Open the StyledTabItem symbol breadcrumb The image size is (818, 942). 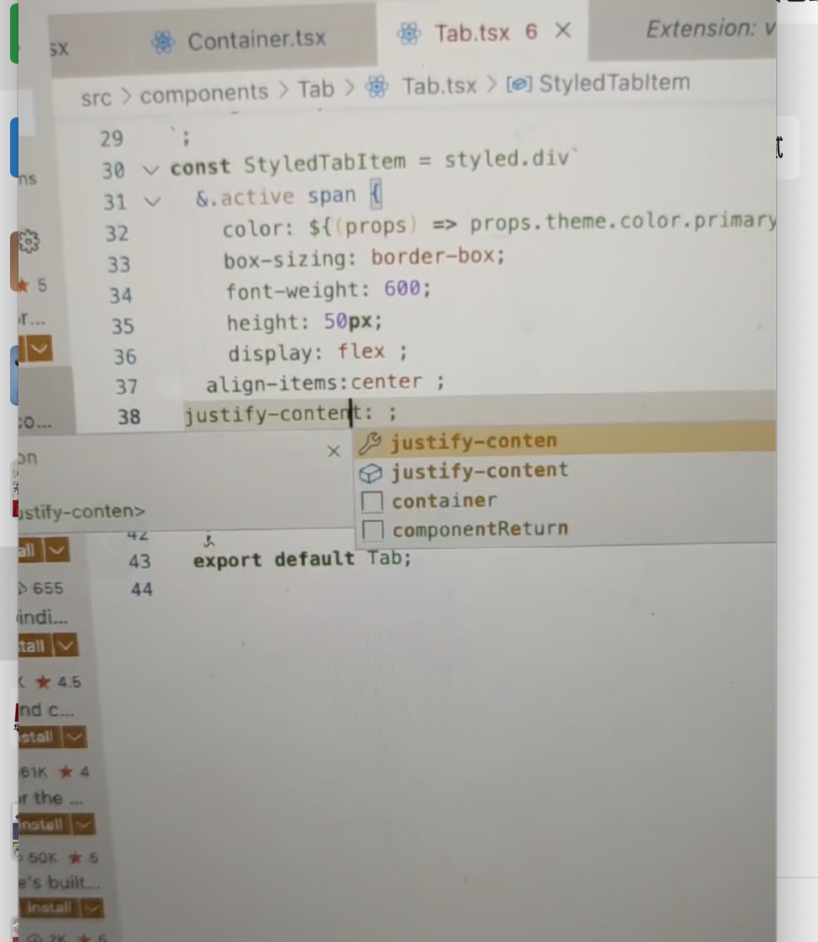(614, 82)
